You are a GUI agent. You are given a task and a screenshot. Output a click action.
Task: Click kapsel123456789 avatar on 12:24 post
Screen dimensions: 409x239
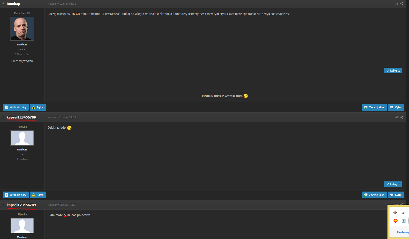[22, 226]
